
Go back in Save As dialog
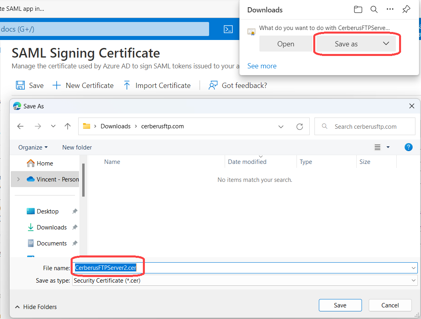(20, 126)
